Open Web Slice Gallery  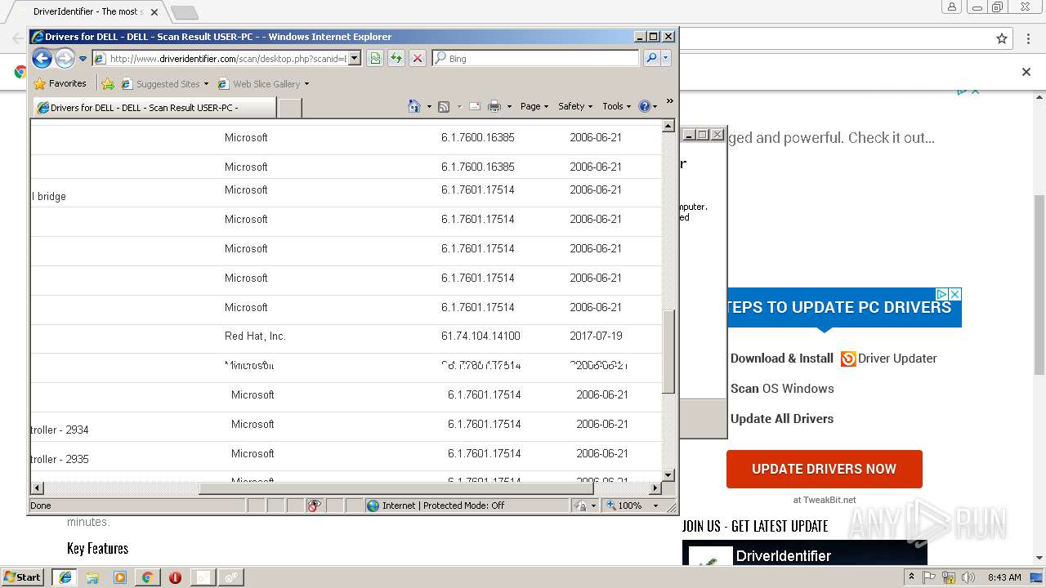point(263,83)
